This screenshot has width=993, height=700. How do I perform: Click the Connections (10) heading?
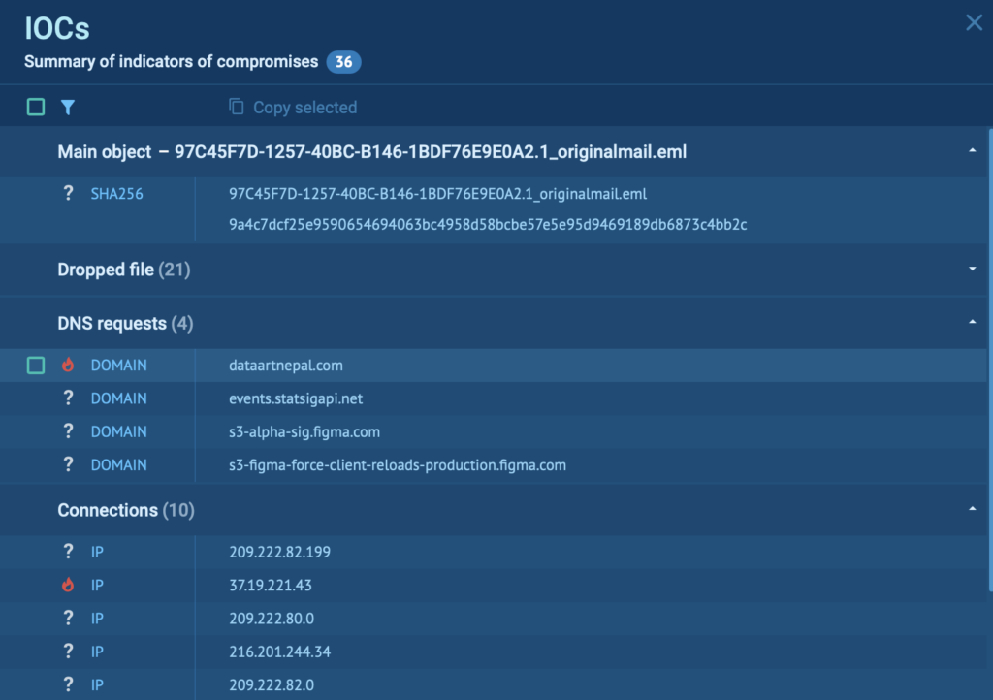click(126, 510)
